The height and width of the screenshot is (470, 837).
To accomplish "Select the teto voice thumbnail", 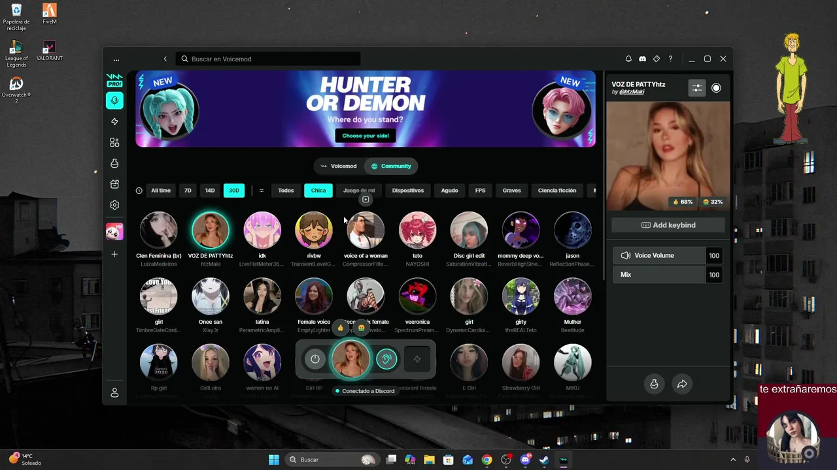I will click(417, 230).
